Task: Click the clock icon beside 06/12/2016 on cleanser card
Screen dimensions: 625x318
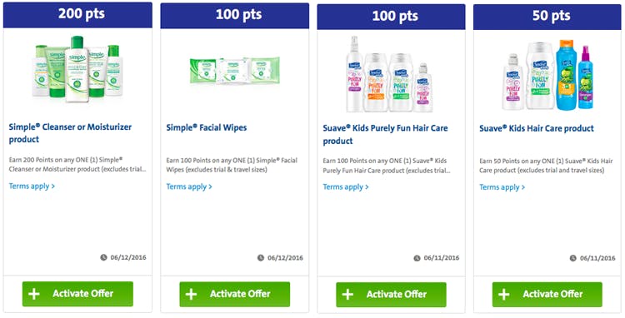Action: 103,257
